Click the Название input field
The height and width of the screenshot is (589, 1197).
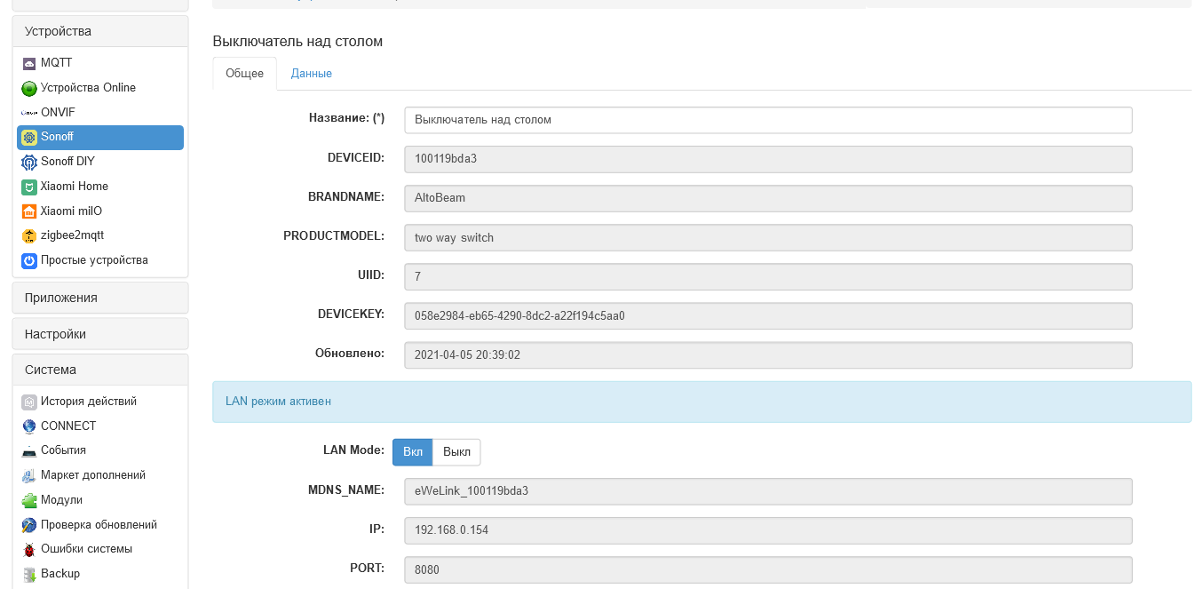coord(767,120)
